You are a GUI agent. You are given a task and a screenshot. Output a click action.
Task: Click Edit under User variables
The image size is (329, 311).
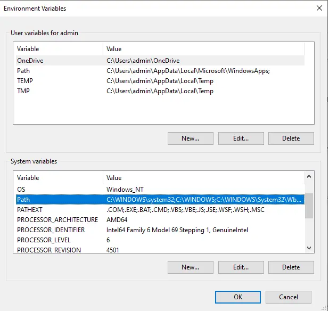click(241, 138)
